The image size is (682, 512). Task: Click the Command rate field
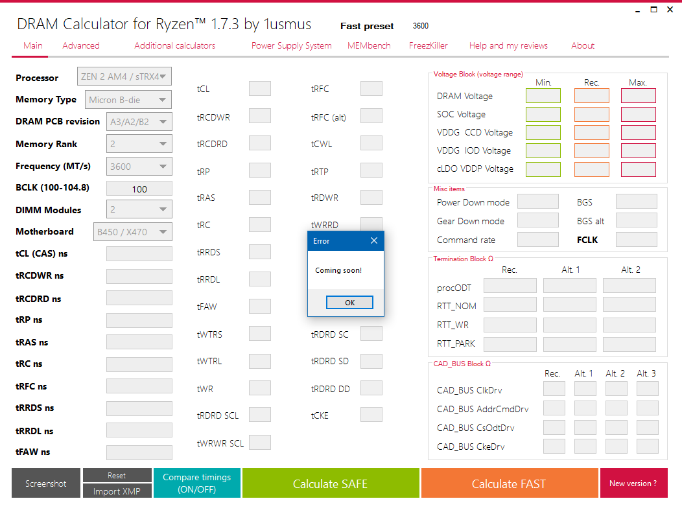tap(537, 239)
